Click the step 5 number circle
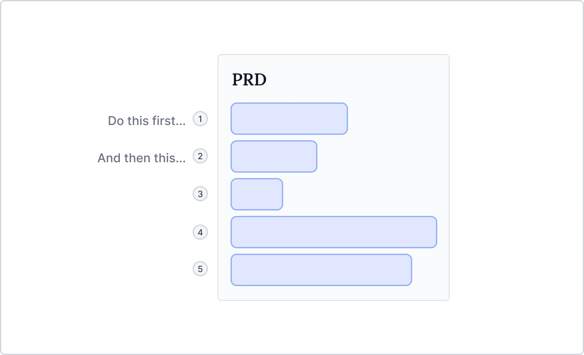 pyautogui.click(x=200, y=269)
